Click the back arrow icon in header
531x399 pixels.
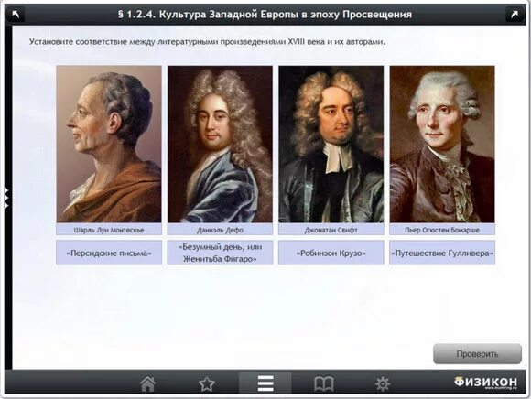tap(16, 15)
